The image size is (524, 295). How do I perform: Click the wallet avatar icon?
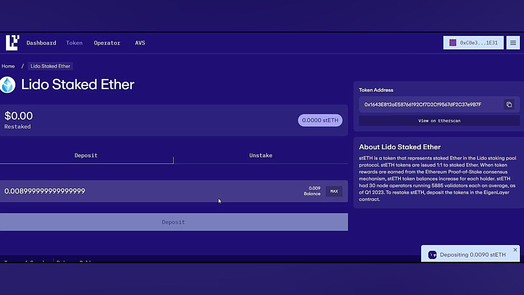click(x=453, y=43)
